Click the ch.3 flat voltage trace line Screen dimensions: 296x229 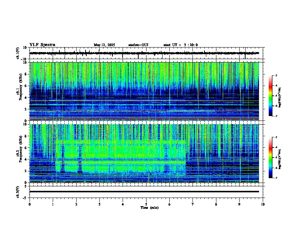144,192
